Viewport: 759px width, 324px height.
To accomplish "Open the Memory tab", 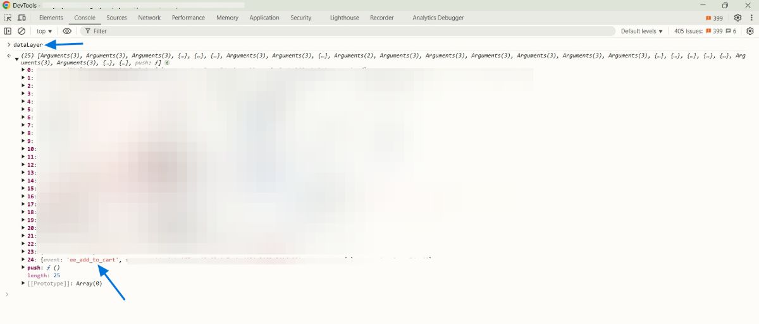I will point(227,18).
